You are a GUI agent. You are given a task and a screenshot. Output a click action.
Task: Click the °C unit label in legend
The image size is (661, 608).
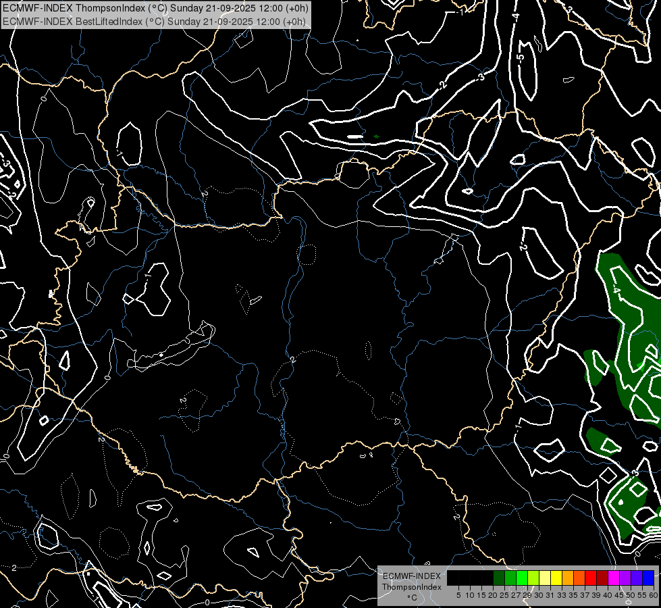pos(411,597)
